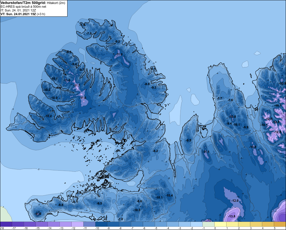Click the dark blue legend swatch between -10 and -9

(101, 224)
